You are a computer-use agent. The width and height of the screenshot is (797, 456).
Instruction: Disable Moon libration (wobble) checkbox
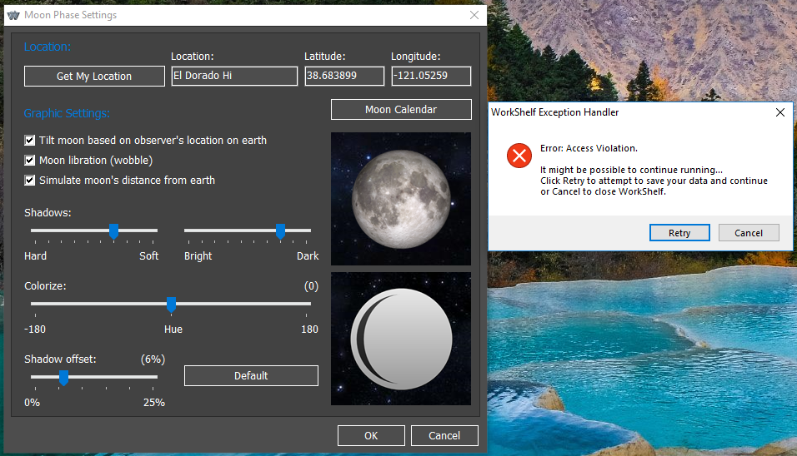pyautogui.click(x=31, y=160)
